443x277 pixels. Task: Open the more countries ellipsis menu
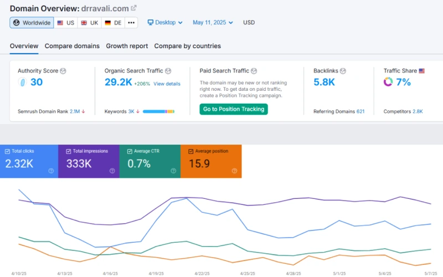131,23
